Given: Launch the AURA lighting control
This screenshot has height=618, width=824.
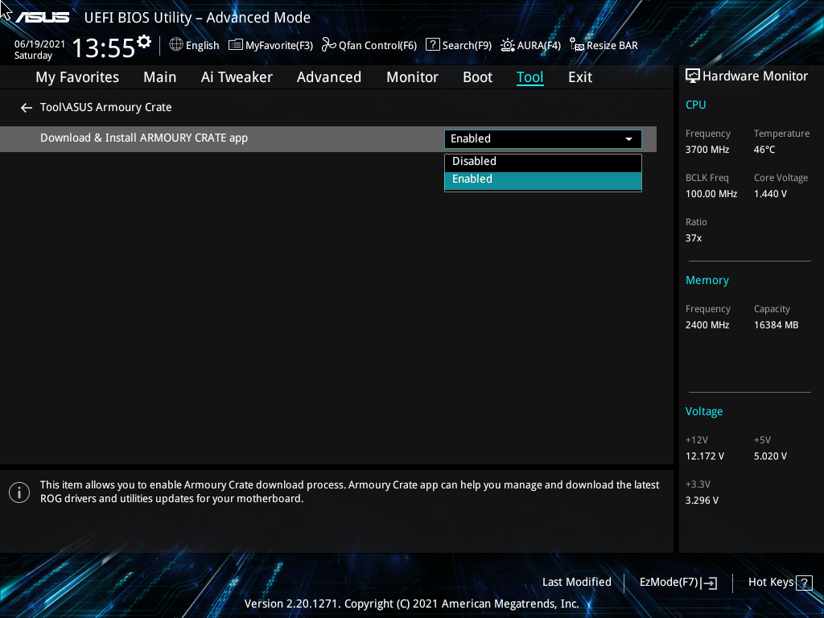Looking at the screenshot, I should pyautogui.click(x=530, y=45).
